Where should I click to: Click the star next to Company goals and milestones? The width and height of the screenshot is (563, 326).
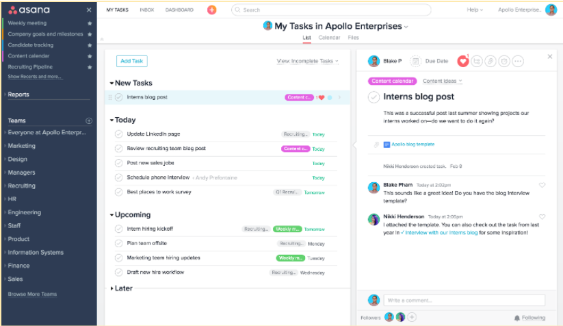90,34
